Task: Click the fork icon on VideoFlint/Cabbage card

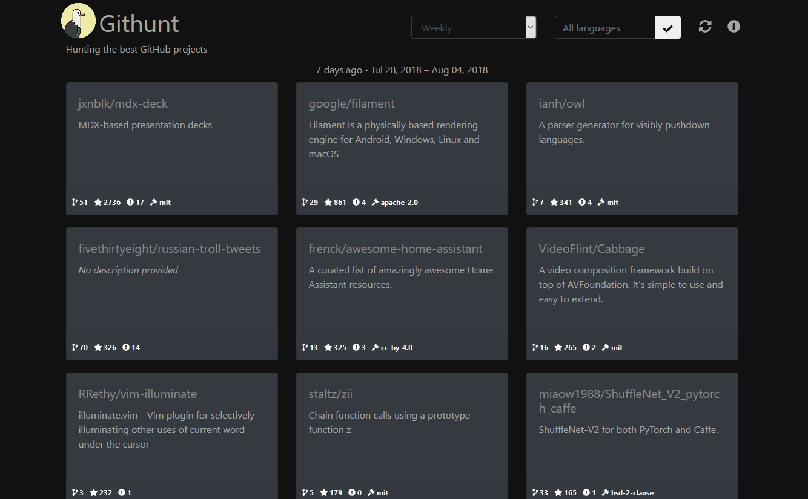Action: tap(535, 348)
